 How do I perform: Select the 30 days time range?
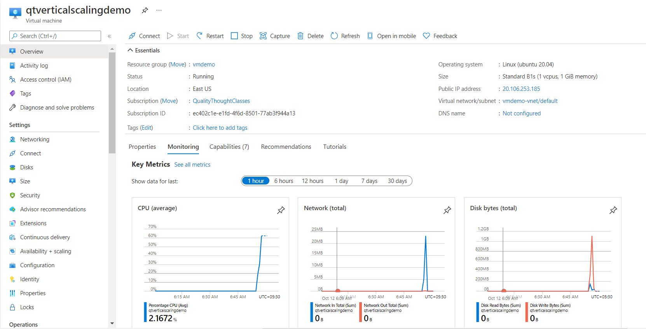[x=398, y=181]
